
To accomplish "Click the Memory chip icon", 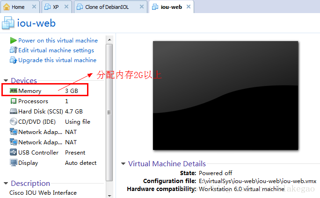I will click(14, 91).
